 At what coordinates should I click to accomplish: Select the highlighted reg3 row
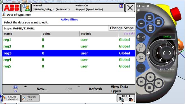click(69, 53)
